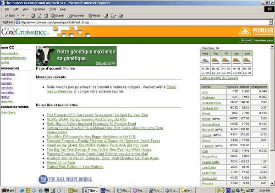Viewport: 275px width, 193px height.
Task: Click the 'Imprimer page' button
Action: coord(264,41)
